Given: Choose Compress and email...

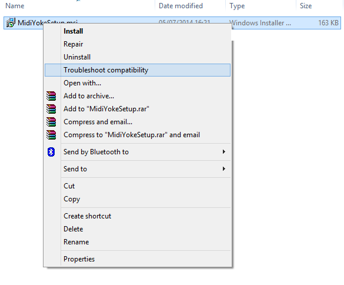Looking at the screenshot, I should click(x=138, y=122).
